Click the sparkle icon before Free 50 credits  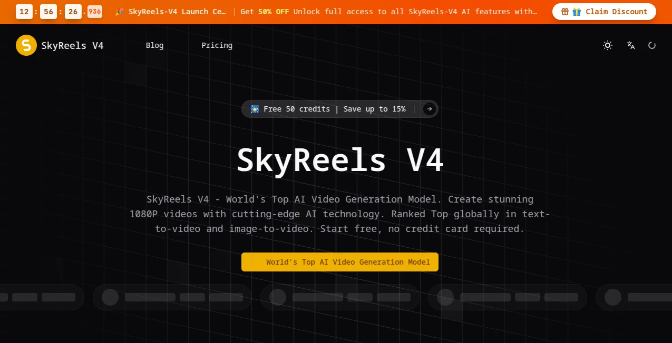coord(255,109)
